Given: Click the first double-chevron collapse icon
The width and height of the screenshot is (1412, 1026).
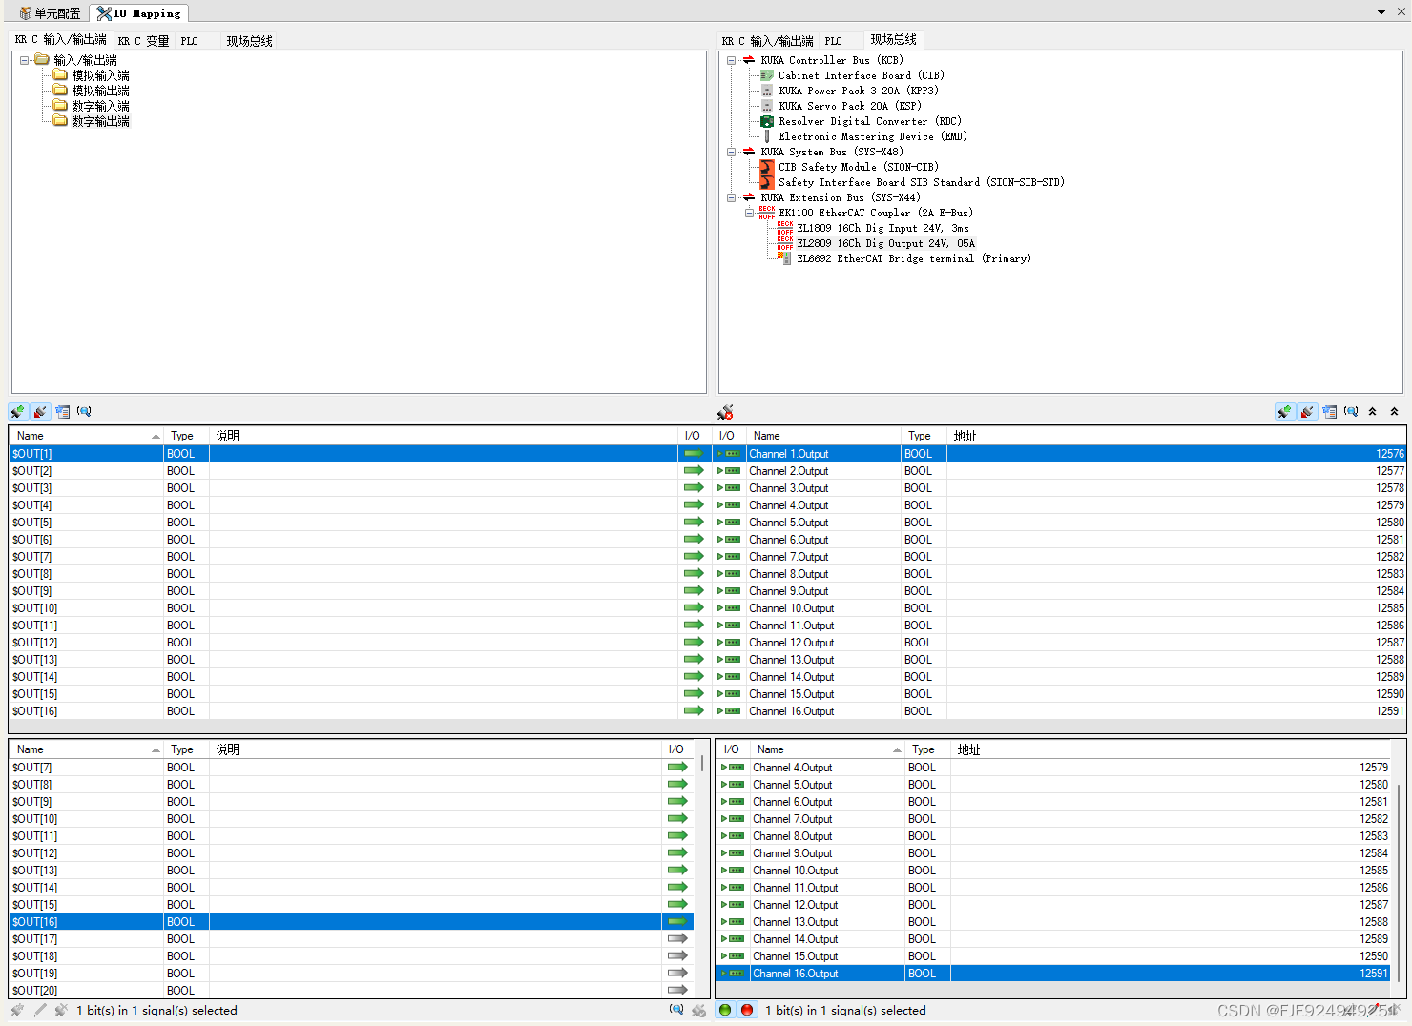Looking at the screenshot, I should pyautogui.click(x=1373, y=412).
